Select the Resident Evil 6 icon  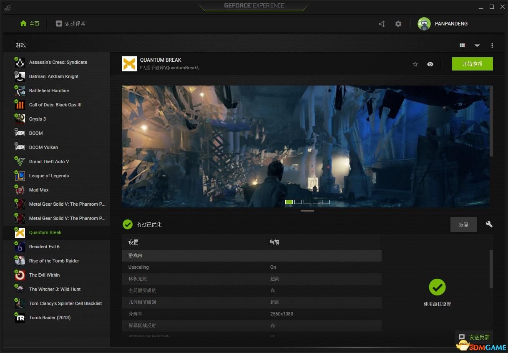tap(20, 247)
